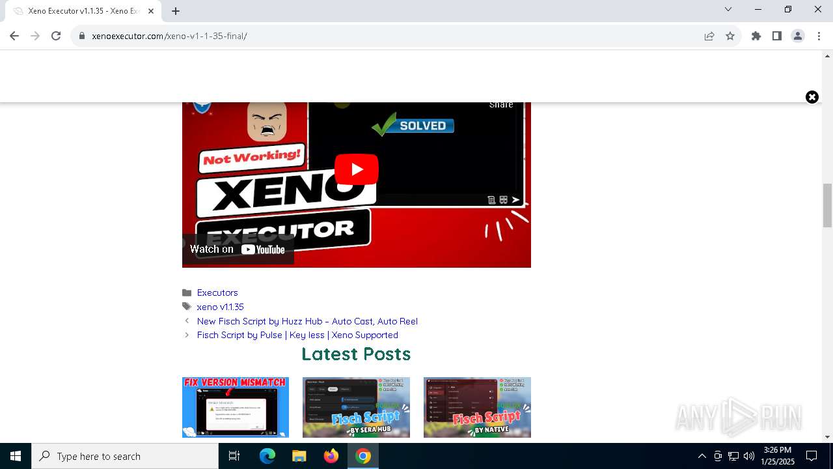Screen dimensions: 833x469
Task: Show hidden system tray icons
Action: 702,456
